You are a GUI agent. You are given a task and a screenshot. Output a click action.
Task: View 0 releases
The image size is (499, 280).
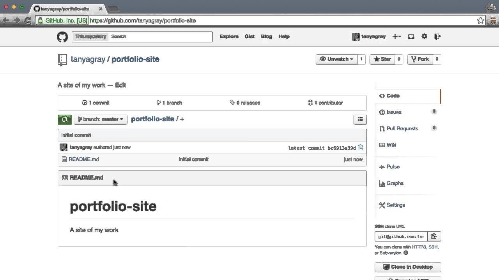pyautogui.click(x=245, y=103)
